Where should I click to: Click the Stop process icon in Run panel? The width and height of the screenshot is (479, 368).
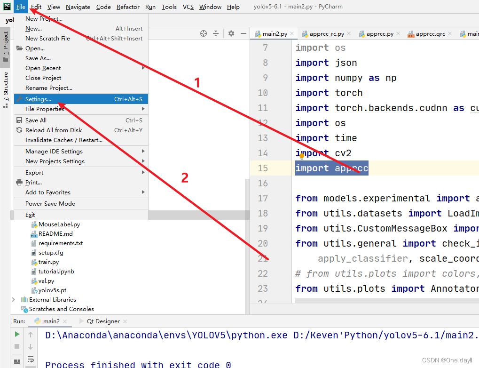(x=16, y=346)
